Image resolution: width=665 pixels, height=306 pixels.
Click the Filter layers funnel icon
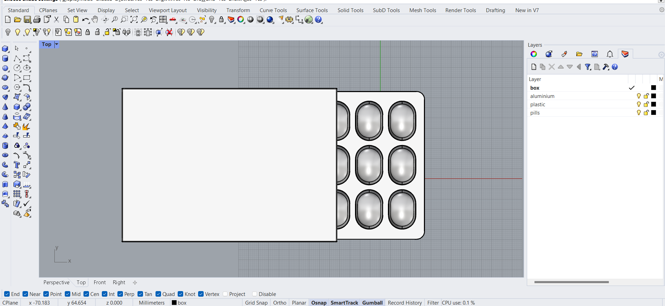tap(588, 67)
